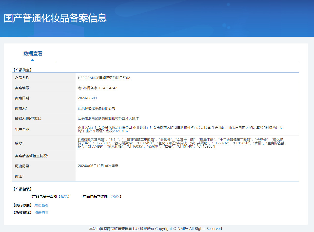Image resolution: width=314 pixels, height=232 pixels.
Task: Click the 成分 label cell
Action: pos(44,143)
